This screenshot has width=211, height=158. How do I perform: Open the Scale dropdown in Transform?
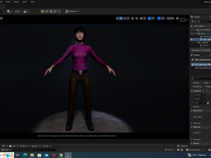pos(199,103)
